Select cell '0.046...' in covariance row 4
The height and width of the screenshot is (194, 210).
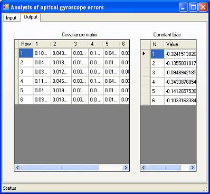pos(61,81)
